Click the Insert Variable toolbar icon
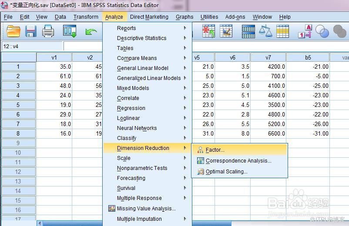This screenshot has height=226, width=349. [x=226, y=31]
